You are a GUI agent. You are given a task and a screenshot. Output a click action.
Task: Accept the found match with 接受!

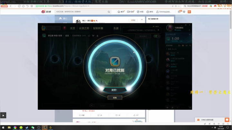[x=115, y=90]
